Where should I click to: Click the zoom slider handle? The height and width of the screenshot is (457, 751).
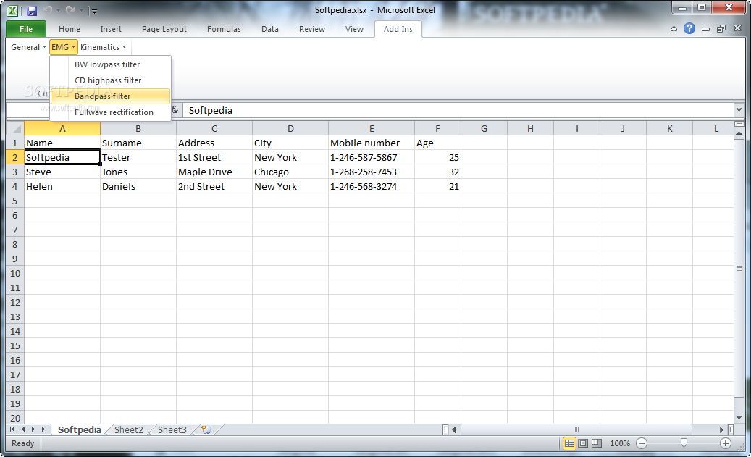[x=684, y=443]
